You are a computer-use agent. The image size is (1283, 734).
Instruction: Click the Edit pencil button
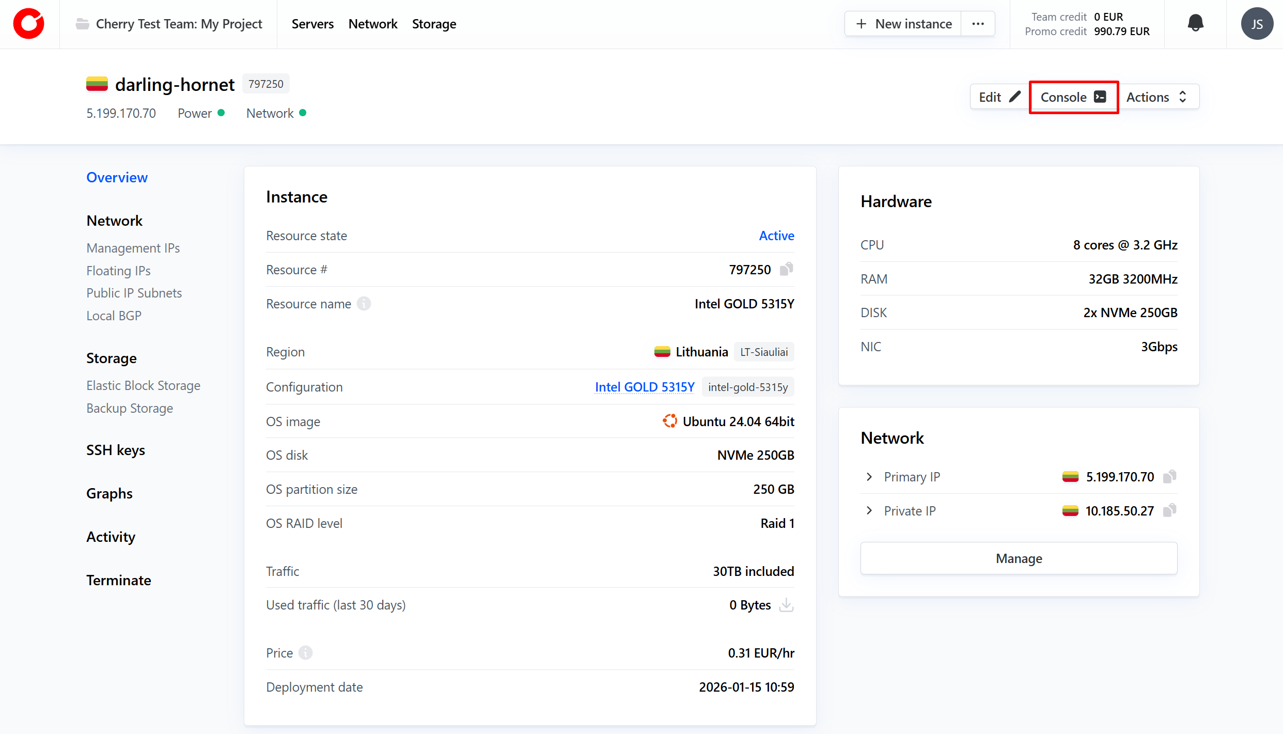[x=999, y=97]
